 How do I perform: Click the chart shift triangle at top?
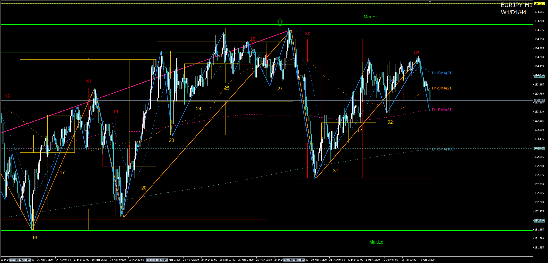(x=430, y=2)
